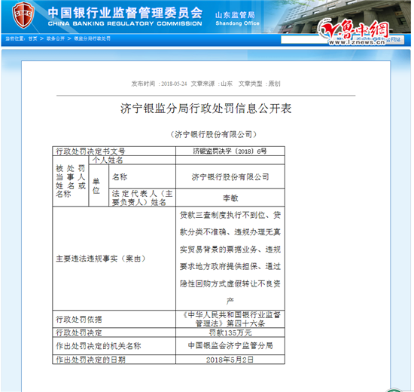Screen dimensions: 414x392
Task: Select the 被处罚当事人姓名或名称 cell
Action: pyautogui.click(x=71, y=181)
